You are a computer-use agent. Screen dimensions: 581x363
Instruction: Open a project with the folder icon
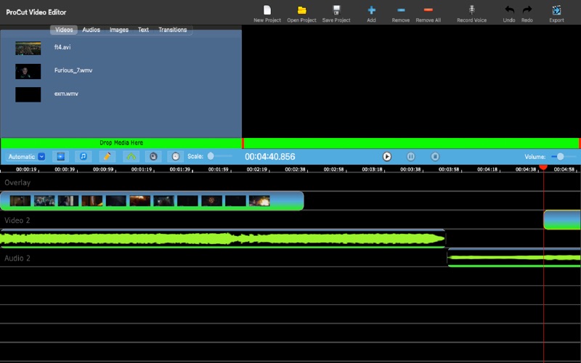301,10
